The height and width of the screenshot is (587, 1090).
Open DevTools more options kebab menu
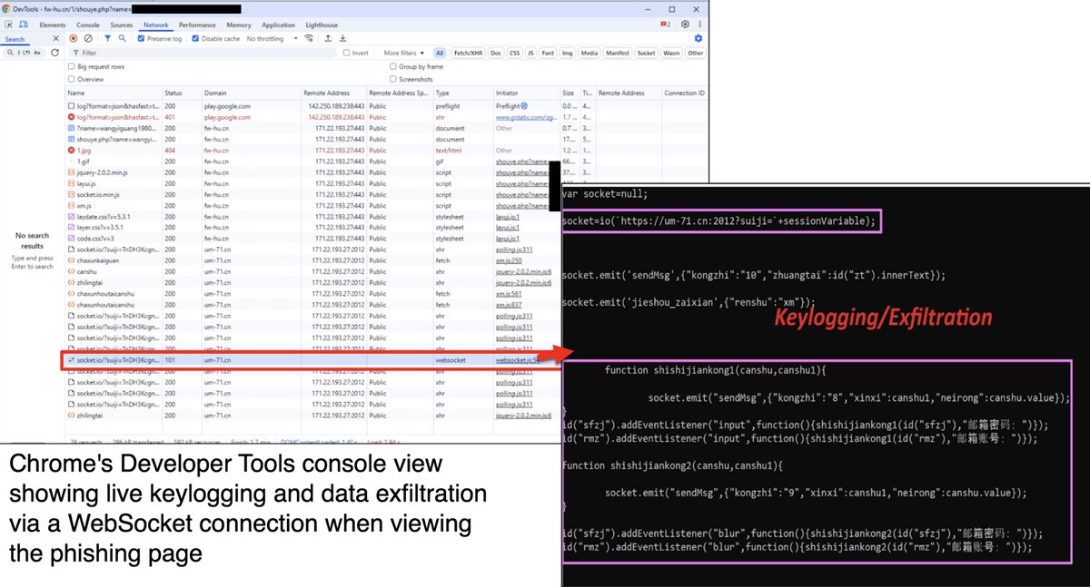coord(699,24)
